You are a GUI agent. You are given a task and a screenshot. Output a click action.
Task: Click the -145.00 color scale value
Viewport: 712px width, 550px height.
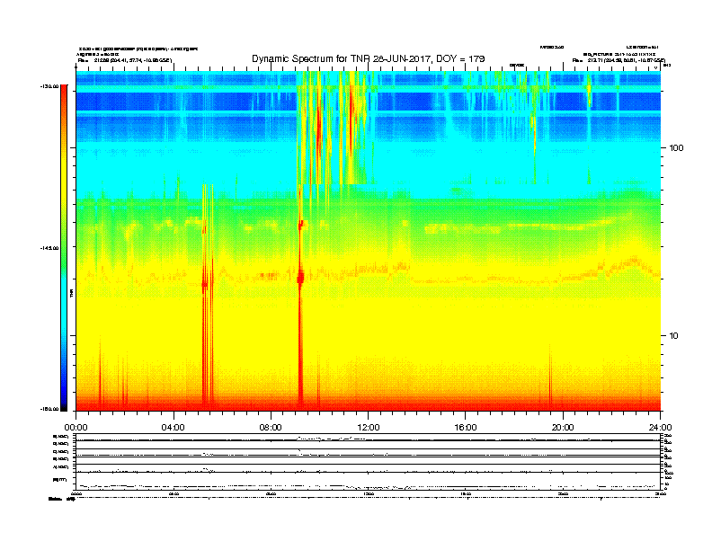click(x=49, y=248)
